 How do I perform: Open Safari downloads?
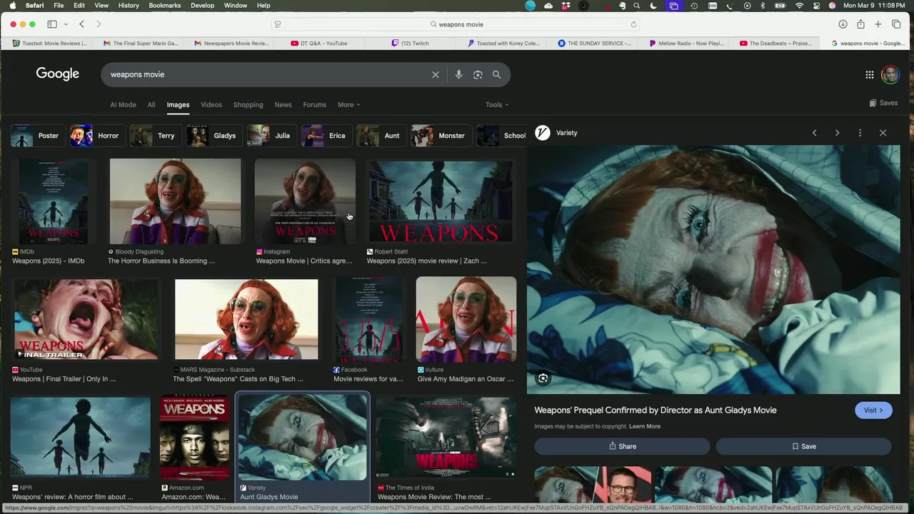(843, 24)
